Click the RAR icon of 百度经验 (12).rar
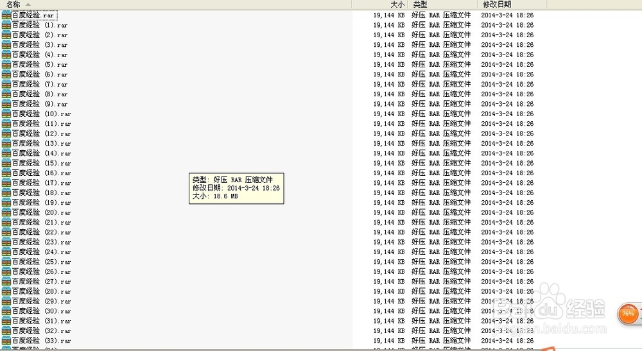The image size is (642, 351). [x=6, y=133]
